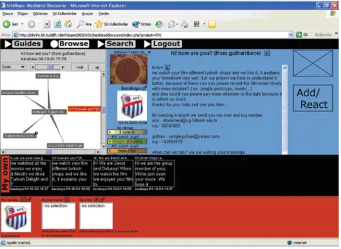The width and height of the screenshot is (341, 249).
Task: Click the IE Forward arrow icon
Action: tap(31, 24)
